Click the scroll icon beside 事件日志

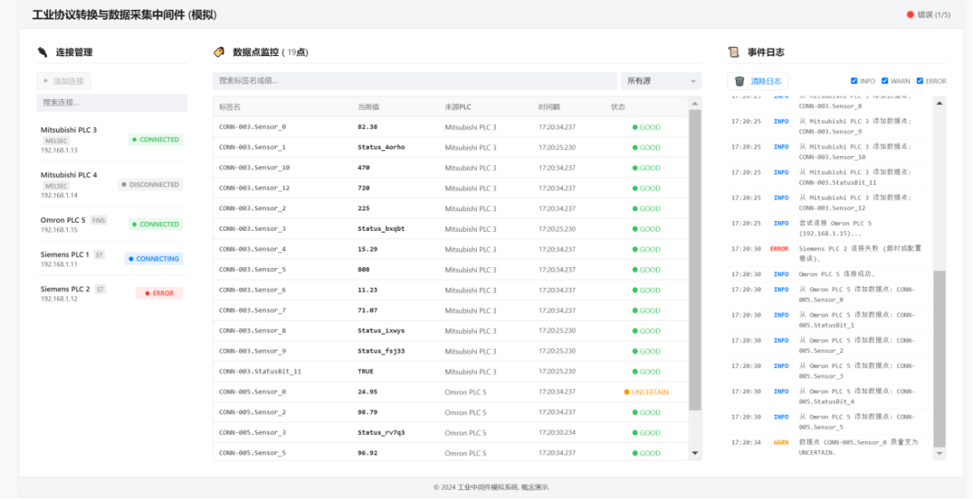click(x=734, y=52)
